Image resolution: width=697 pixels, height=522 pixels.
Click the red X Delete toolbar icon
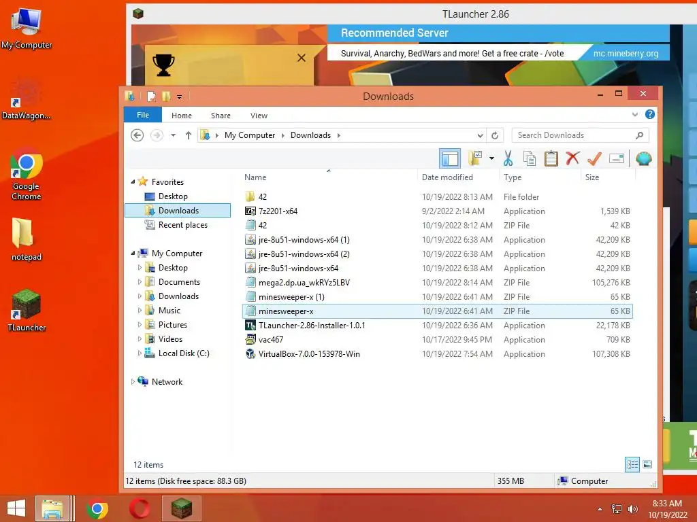pyautogui.click(x=572, y=158)
